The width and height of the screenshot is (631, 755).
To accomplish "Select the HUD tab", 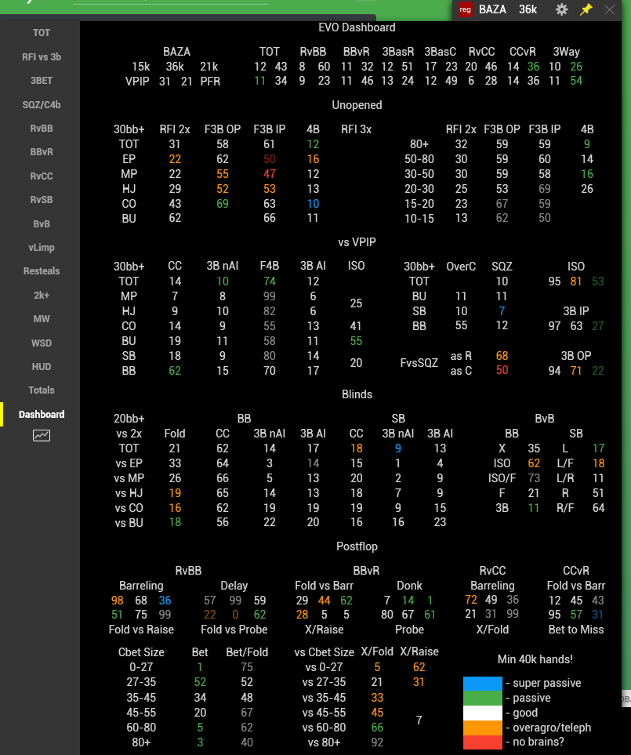I will click(x=42, y=366).
